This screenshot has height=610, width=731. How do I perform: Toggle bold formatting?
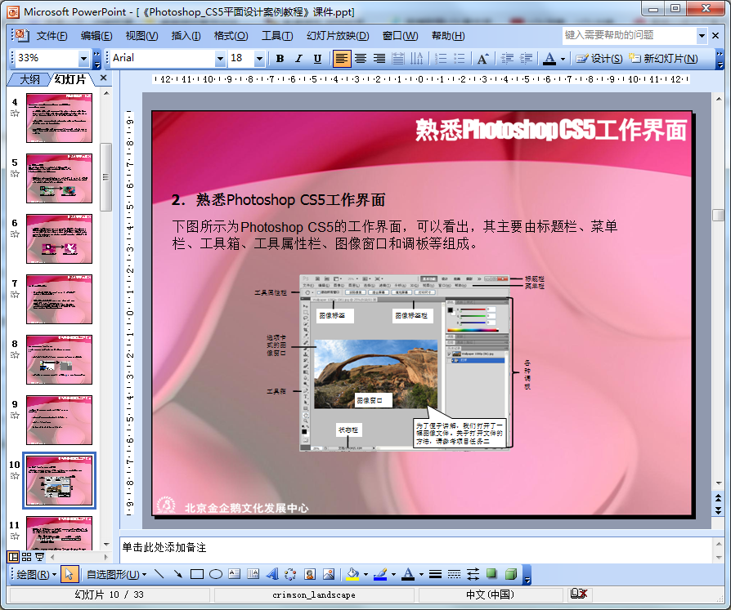[280, 58]
